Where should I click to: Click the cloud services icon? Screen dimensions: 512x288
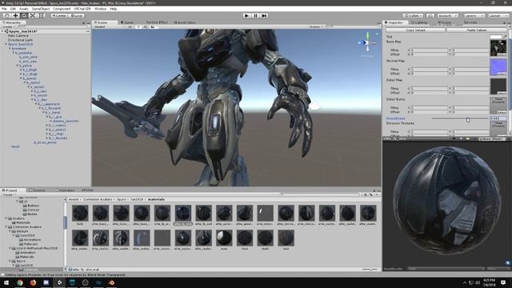[x=430, y=15]
